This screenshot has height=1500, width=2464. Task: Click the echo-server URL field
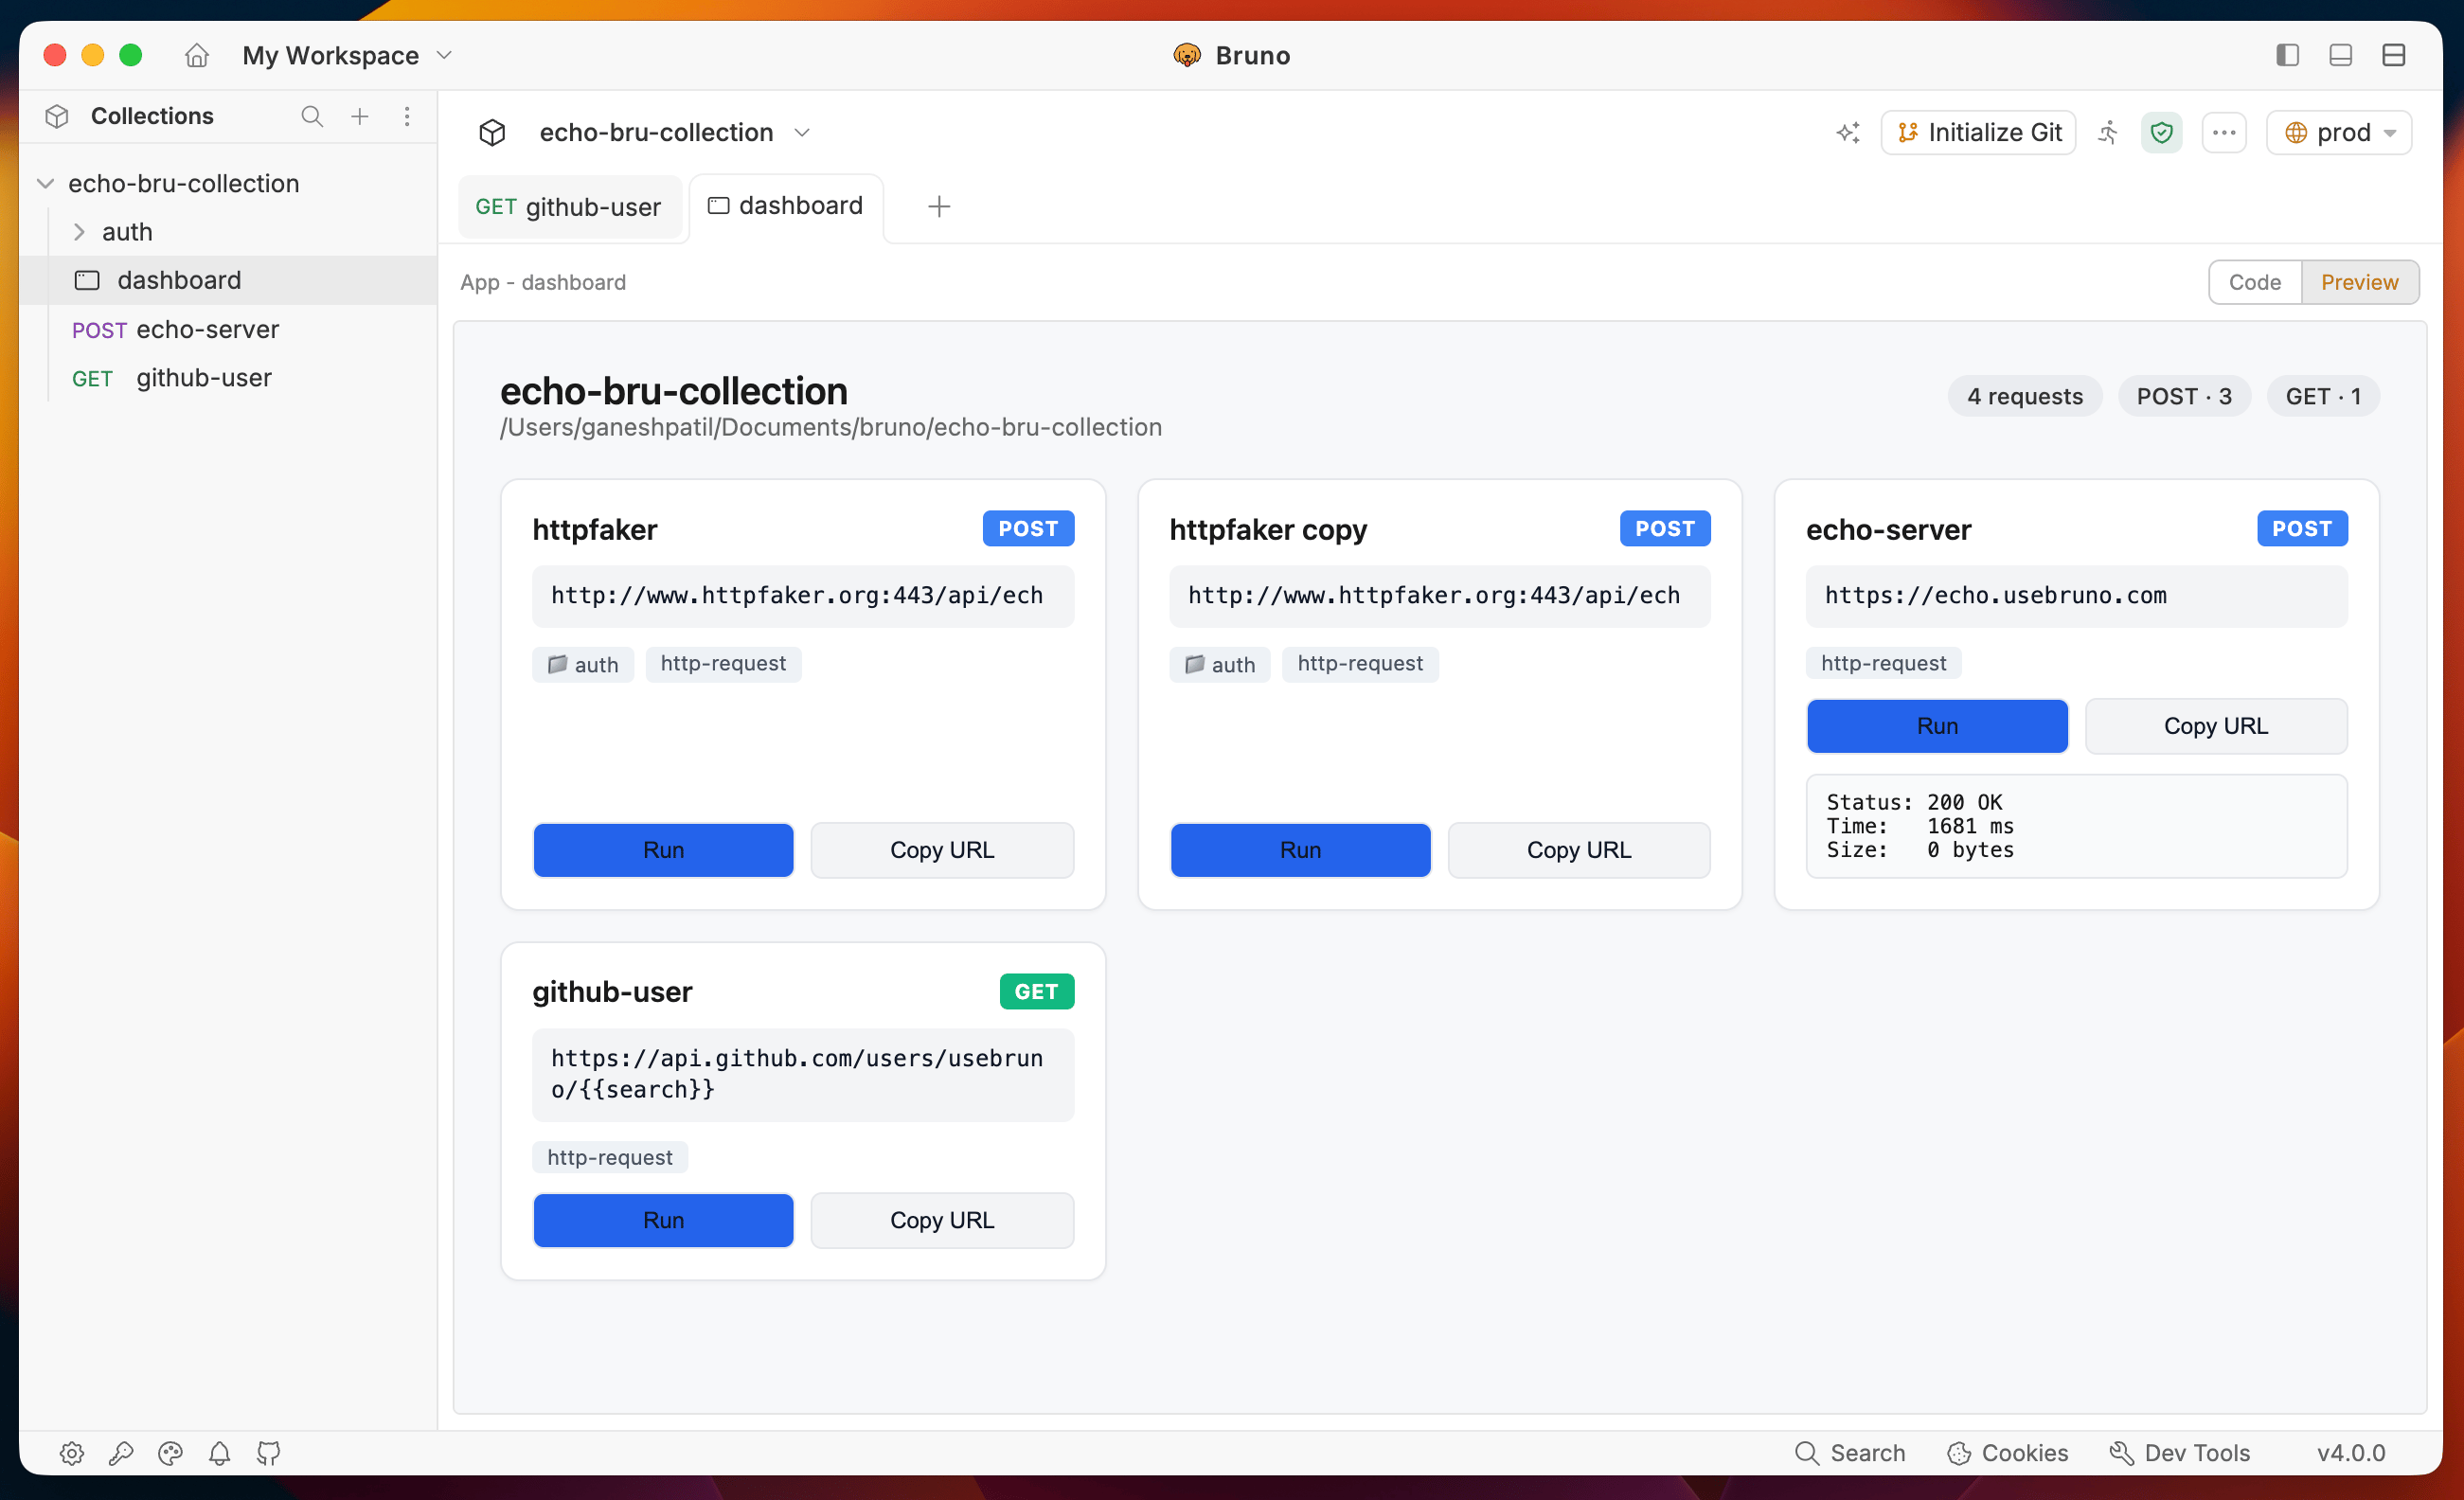(x=2076, y=596)
